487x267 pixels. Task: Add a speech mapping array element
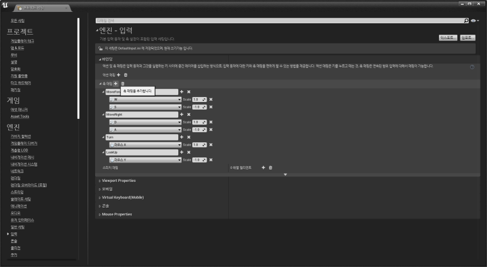(263, 168)
